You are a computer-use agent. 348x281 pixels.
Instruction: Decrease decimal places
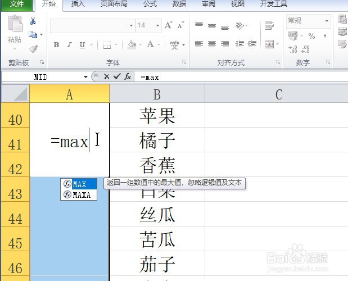click(x=305, y=49)
